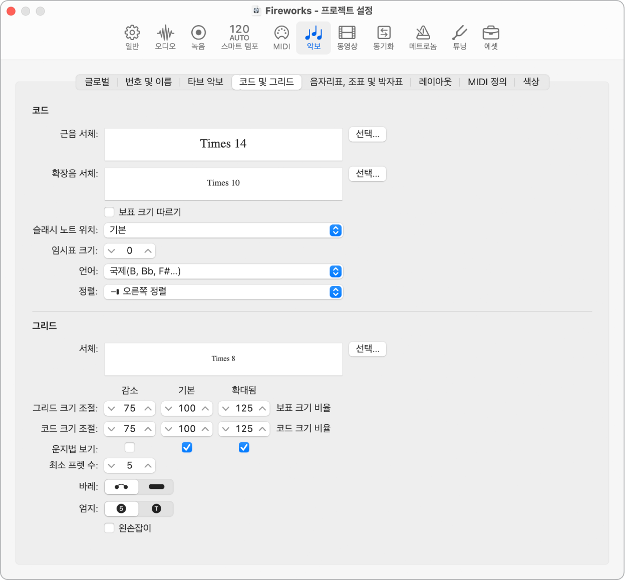Open the 에셋 briefcase settings icon
Screen dimensions: 625x581
[x=491, y=37]
